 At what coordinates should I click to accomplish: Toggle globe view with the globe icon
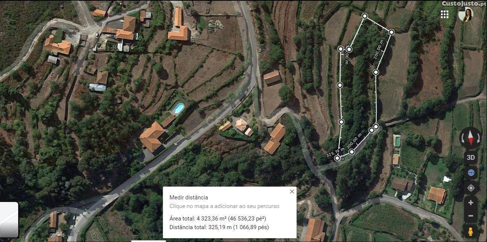click(x=471, y=173)
